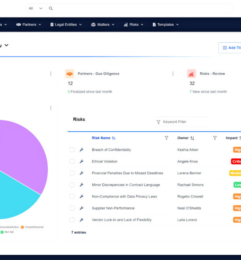241x260 pixels.
Task: Open the pie chart tile options menu
Action: 51,108
